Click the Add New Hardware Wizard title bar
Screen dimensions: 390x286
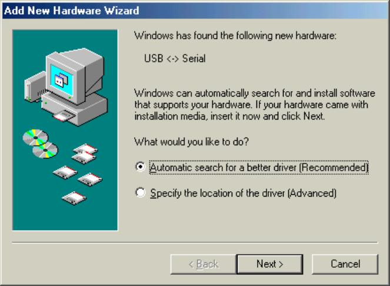tap(195, 11)
